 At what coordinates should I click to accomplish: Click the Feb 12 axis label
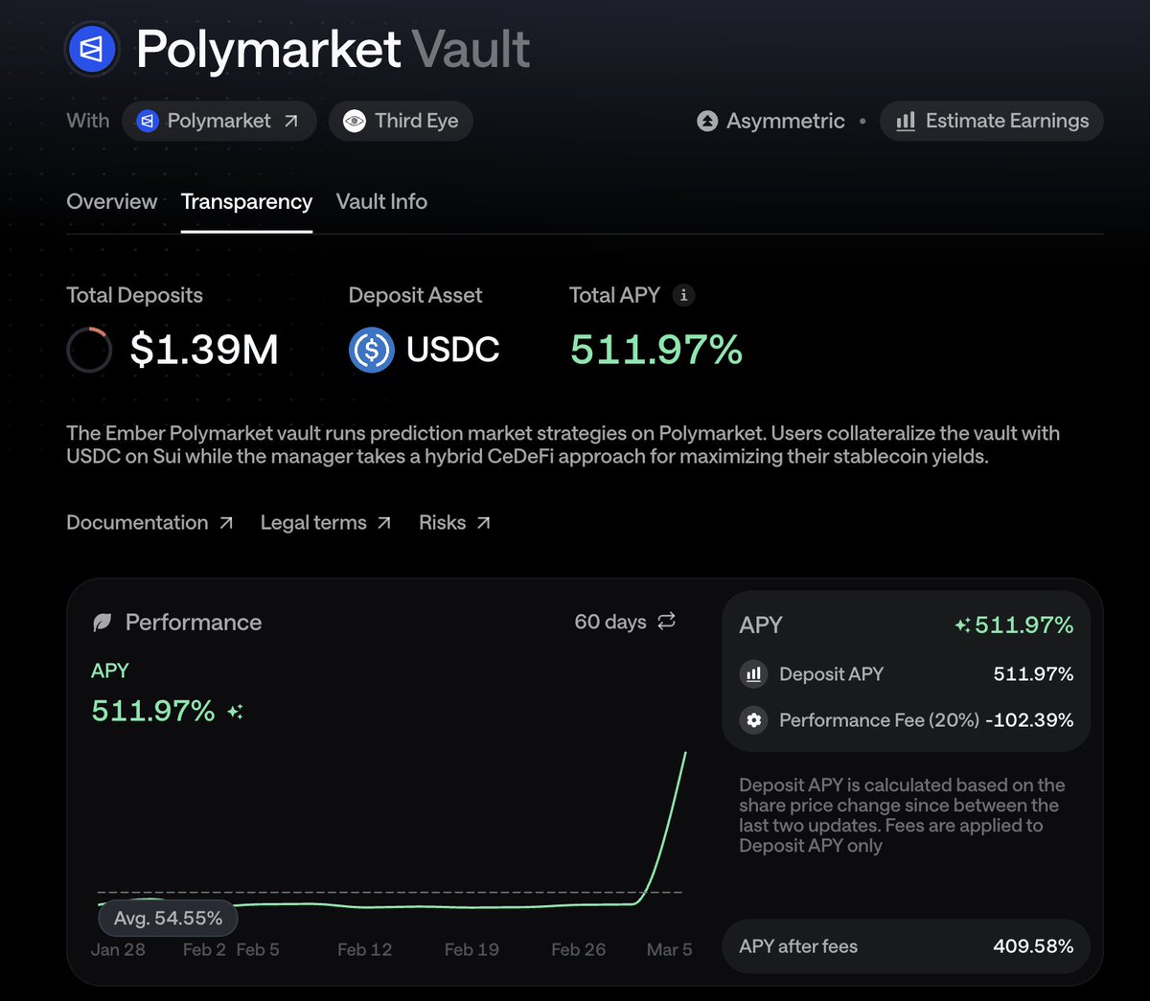[364, 949]
